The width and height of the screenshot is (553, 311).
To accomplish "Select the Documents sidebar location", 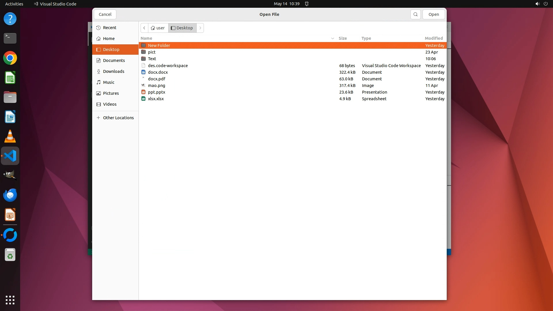I will point(114,60).
